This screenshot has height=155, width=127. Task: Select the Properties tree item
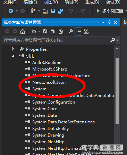point(36,49)
